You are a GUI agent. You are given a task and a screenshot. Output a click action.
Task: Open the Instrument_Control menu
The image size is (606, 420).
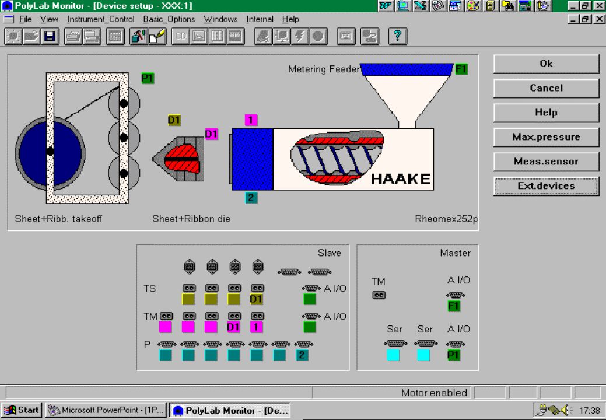[x=100, y=19]
